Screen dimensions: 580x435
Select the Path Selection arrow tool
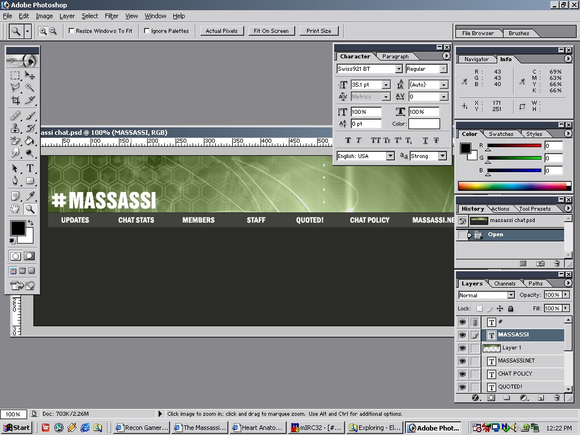coord(15,168)
